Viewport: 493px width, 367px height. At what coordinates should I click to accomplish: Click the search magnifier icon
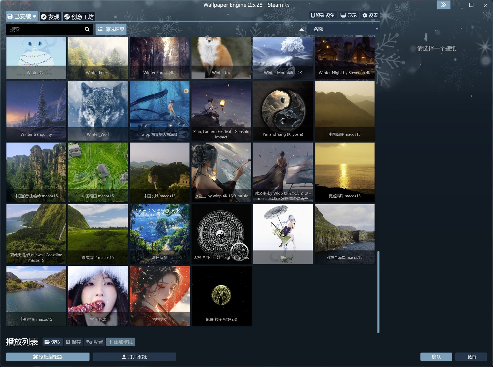click(87, 29)
